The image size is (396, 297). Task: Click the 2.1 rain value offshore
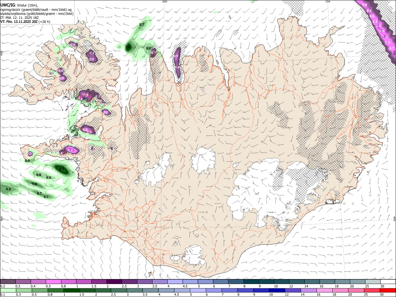(61, 169)
